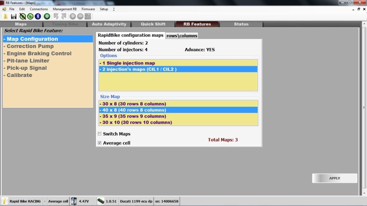Viewport: 367px width, 206px height.
Task: Uncheck the Average cell checkbox
Action: click(100, 143)
